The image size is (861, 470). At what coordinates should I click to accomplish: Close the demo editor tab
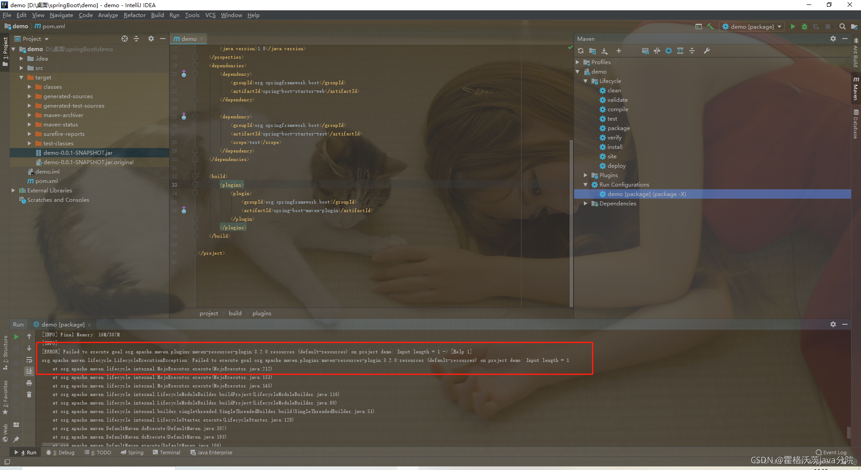(x=202, y=39)
